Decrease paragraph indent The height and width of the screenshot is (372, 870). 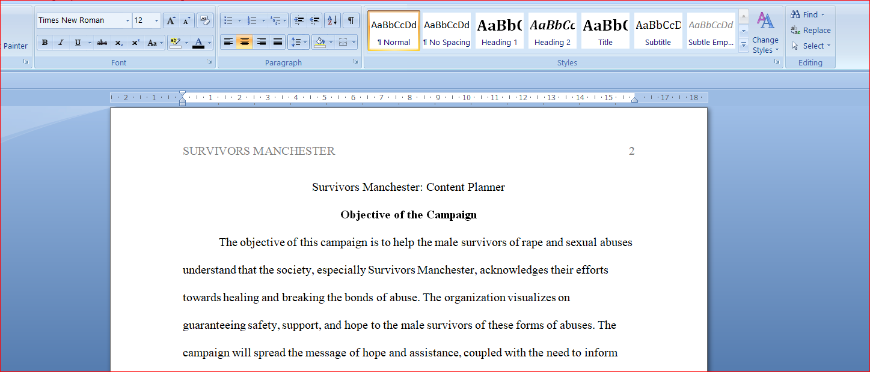click(x=299, y=20)
